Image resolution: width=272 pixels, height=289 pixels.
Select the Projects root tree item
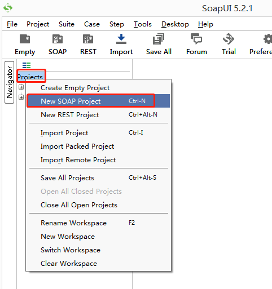(x=30, y=77)
